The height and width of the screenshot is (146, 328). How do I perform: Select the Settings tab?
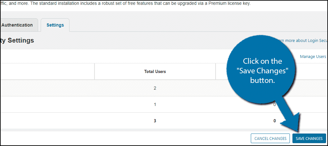coord(55,25)
